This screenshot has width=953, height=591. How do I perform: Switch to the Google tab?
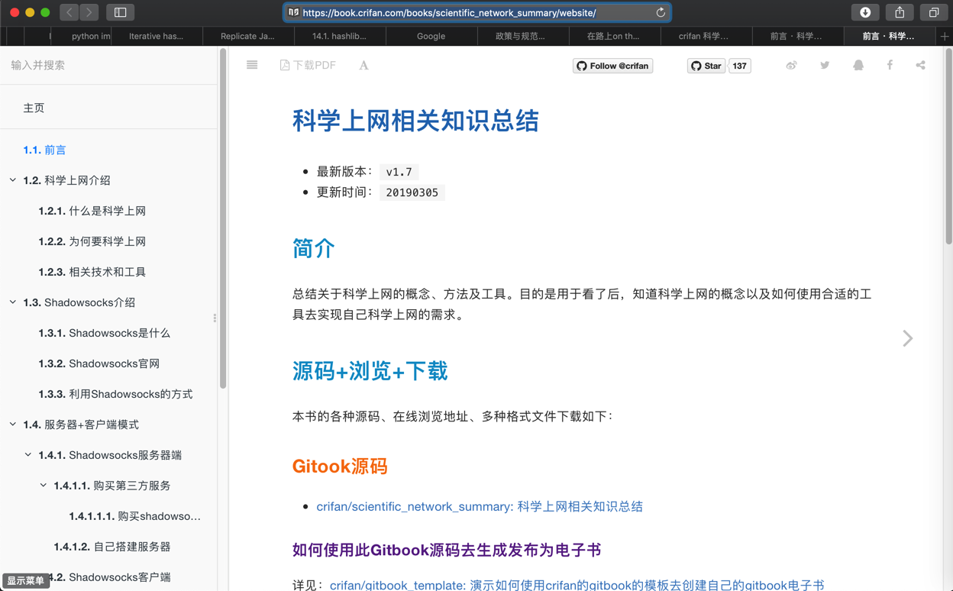(x=431, y=36)
